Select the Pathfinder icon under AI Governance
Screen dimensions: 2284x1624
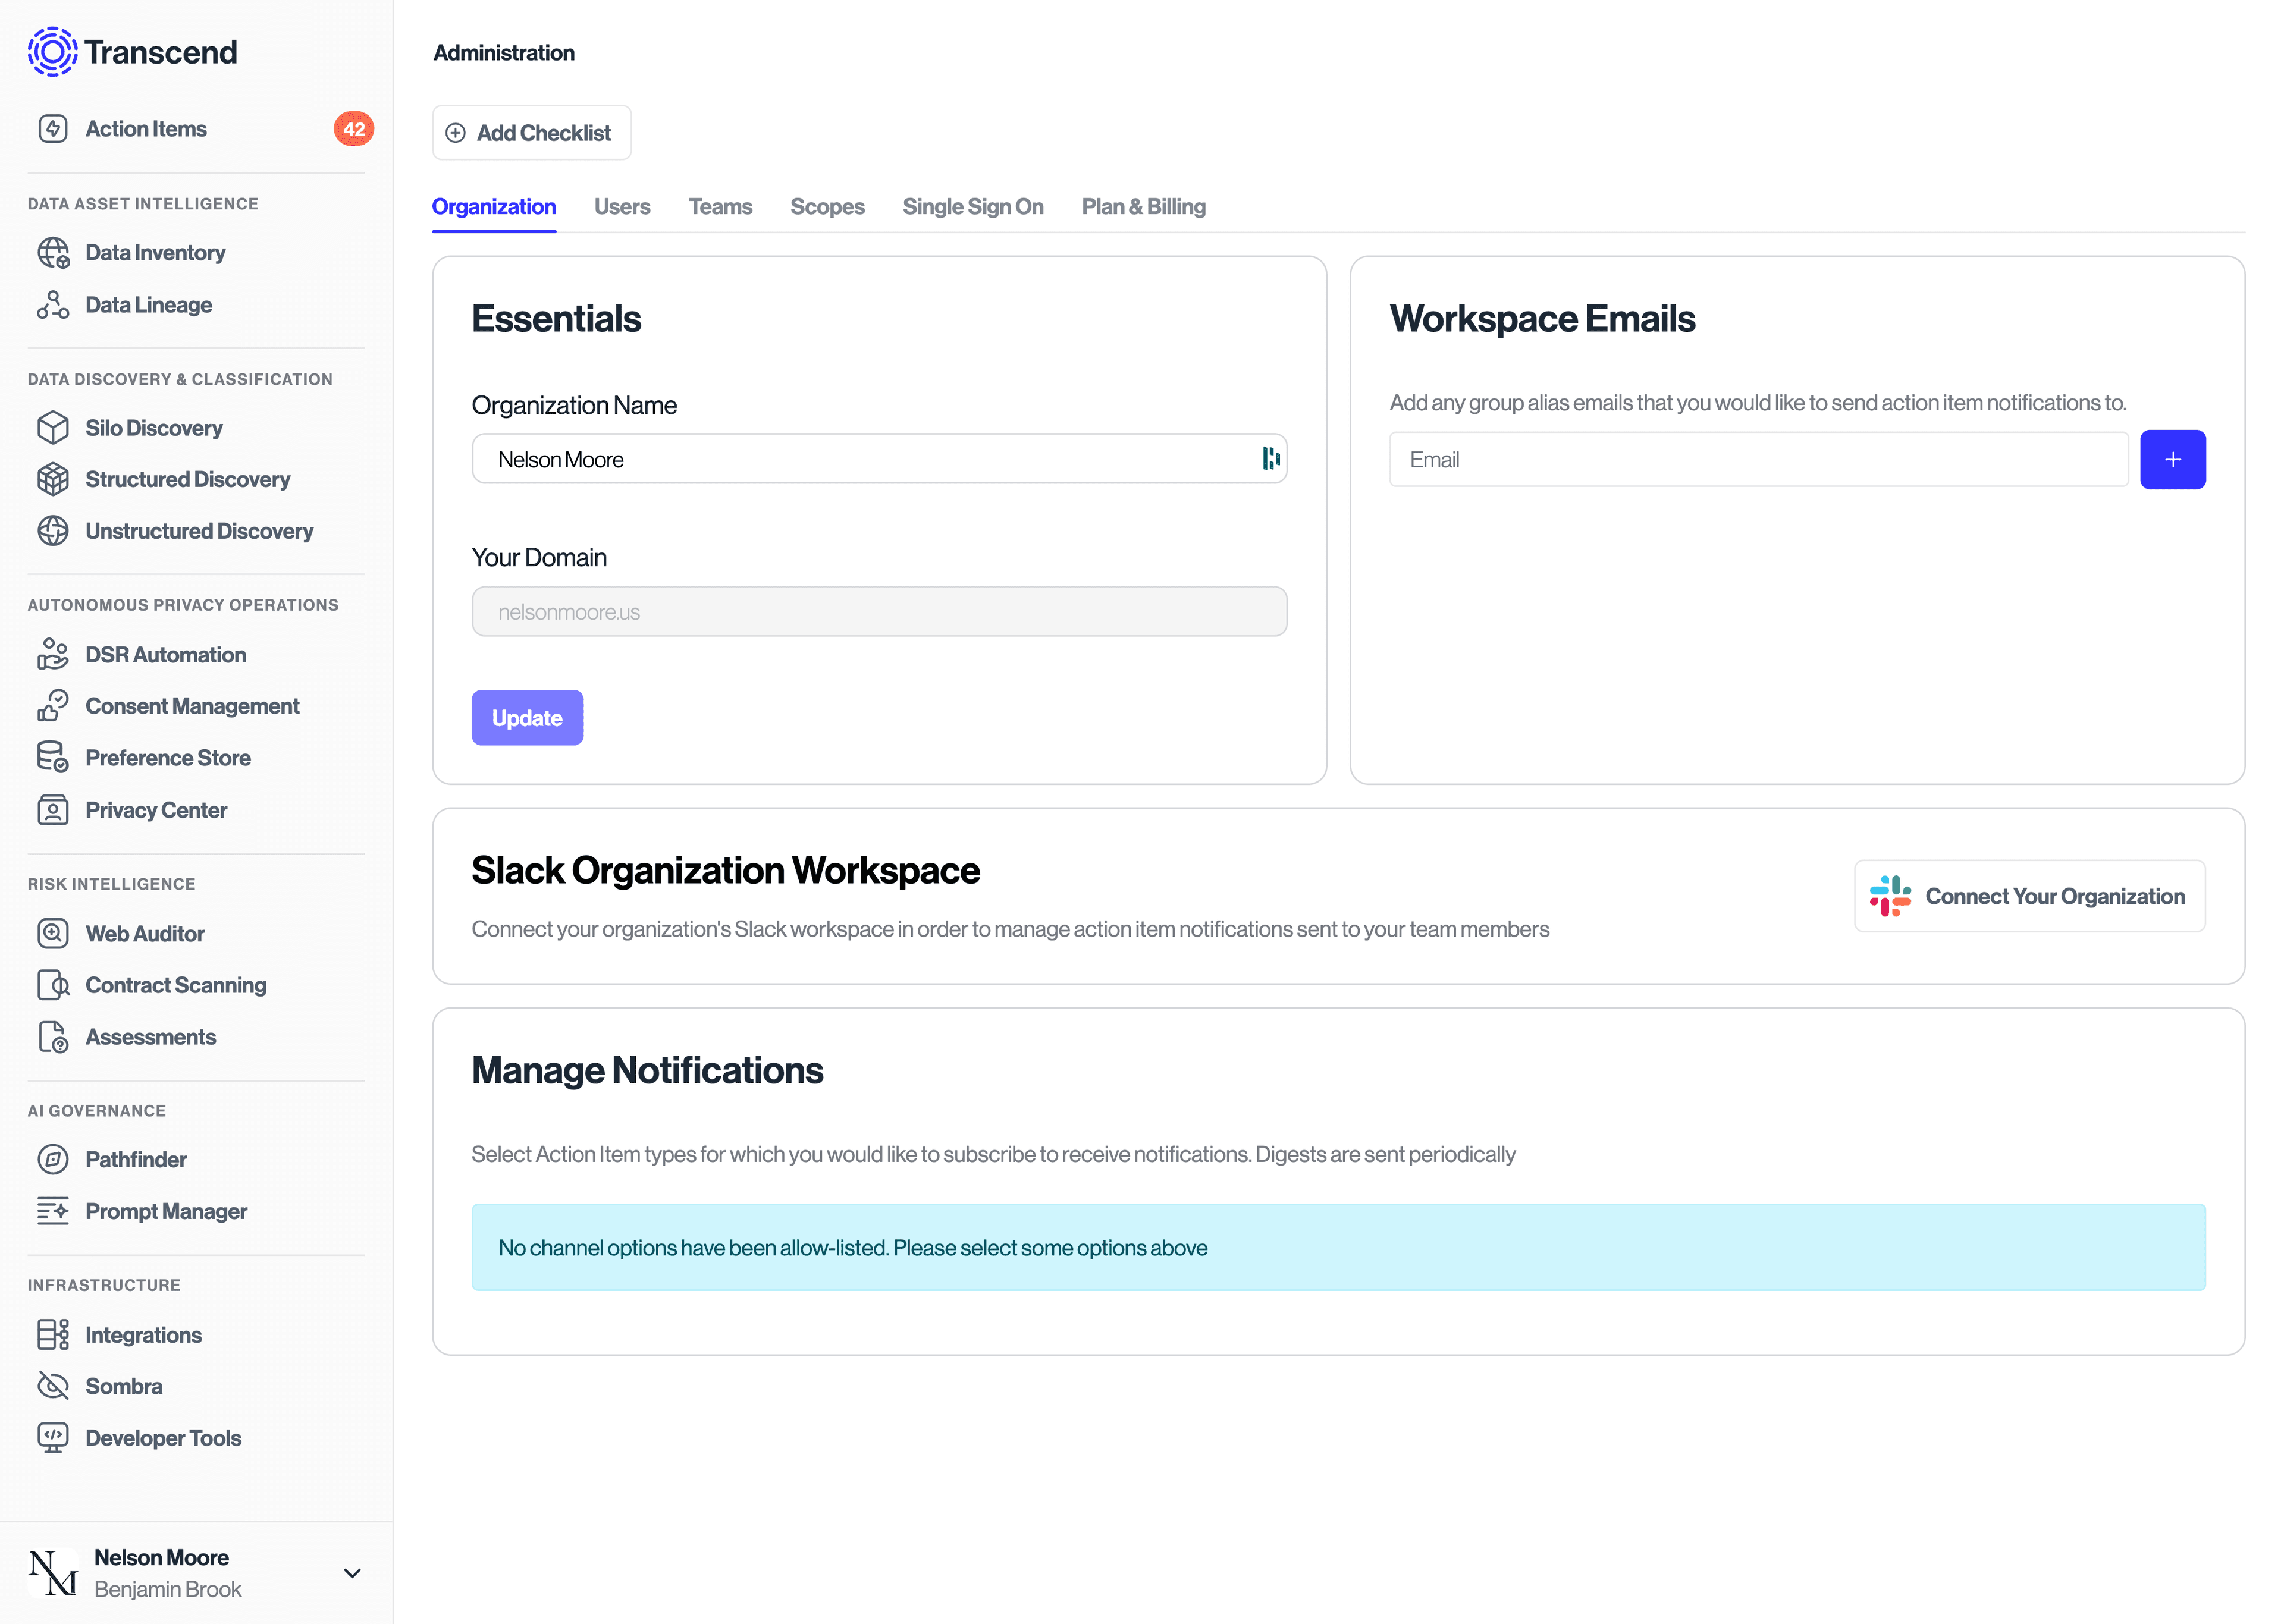[x=53, y=1159]
